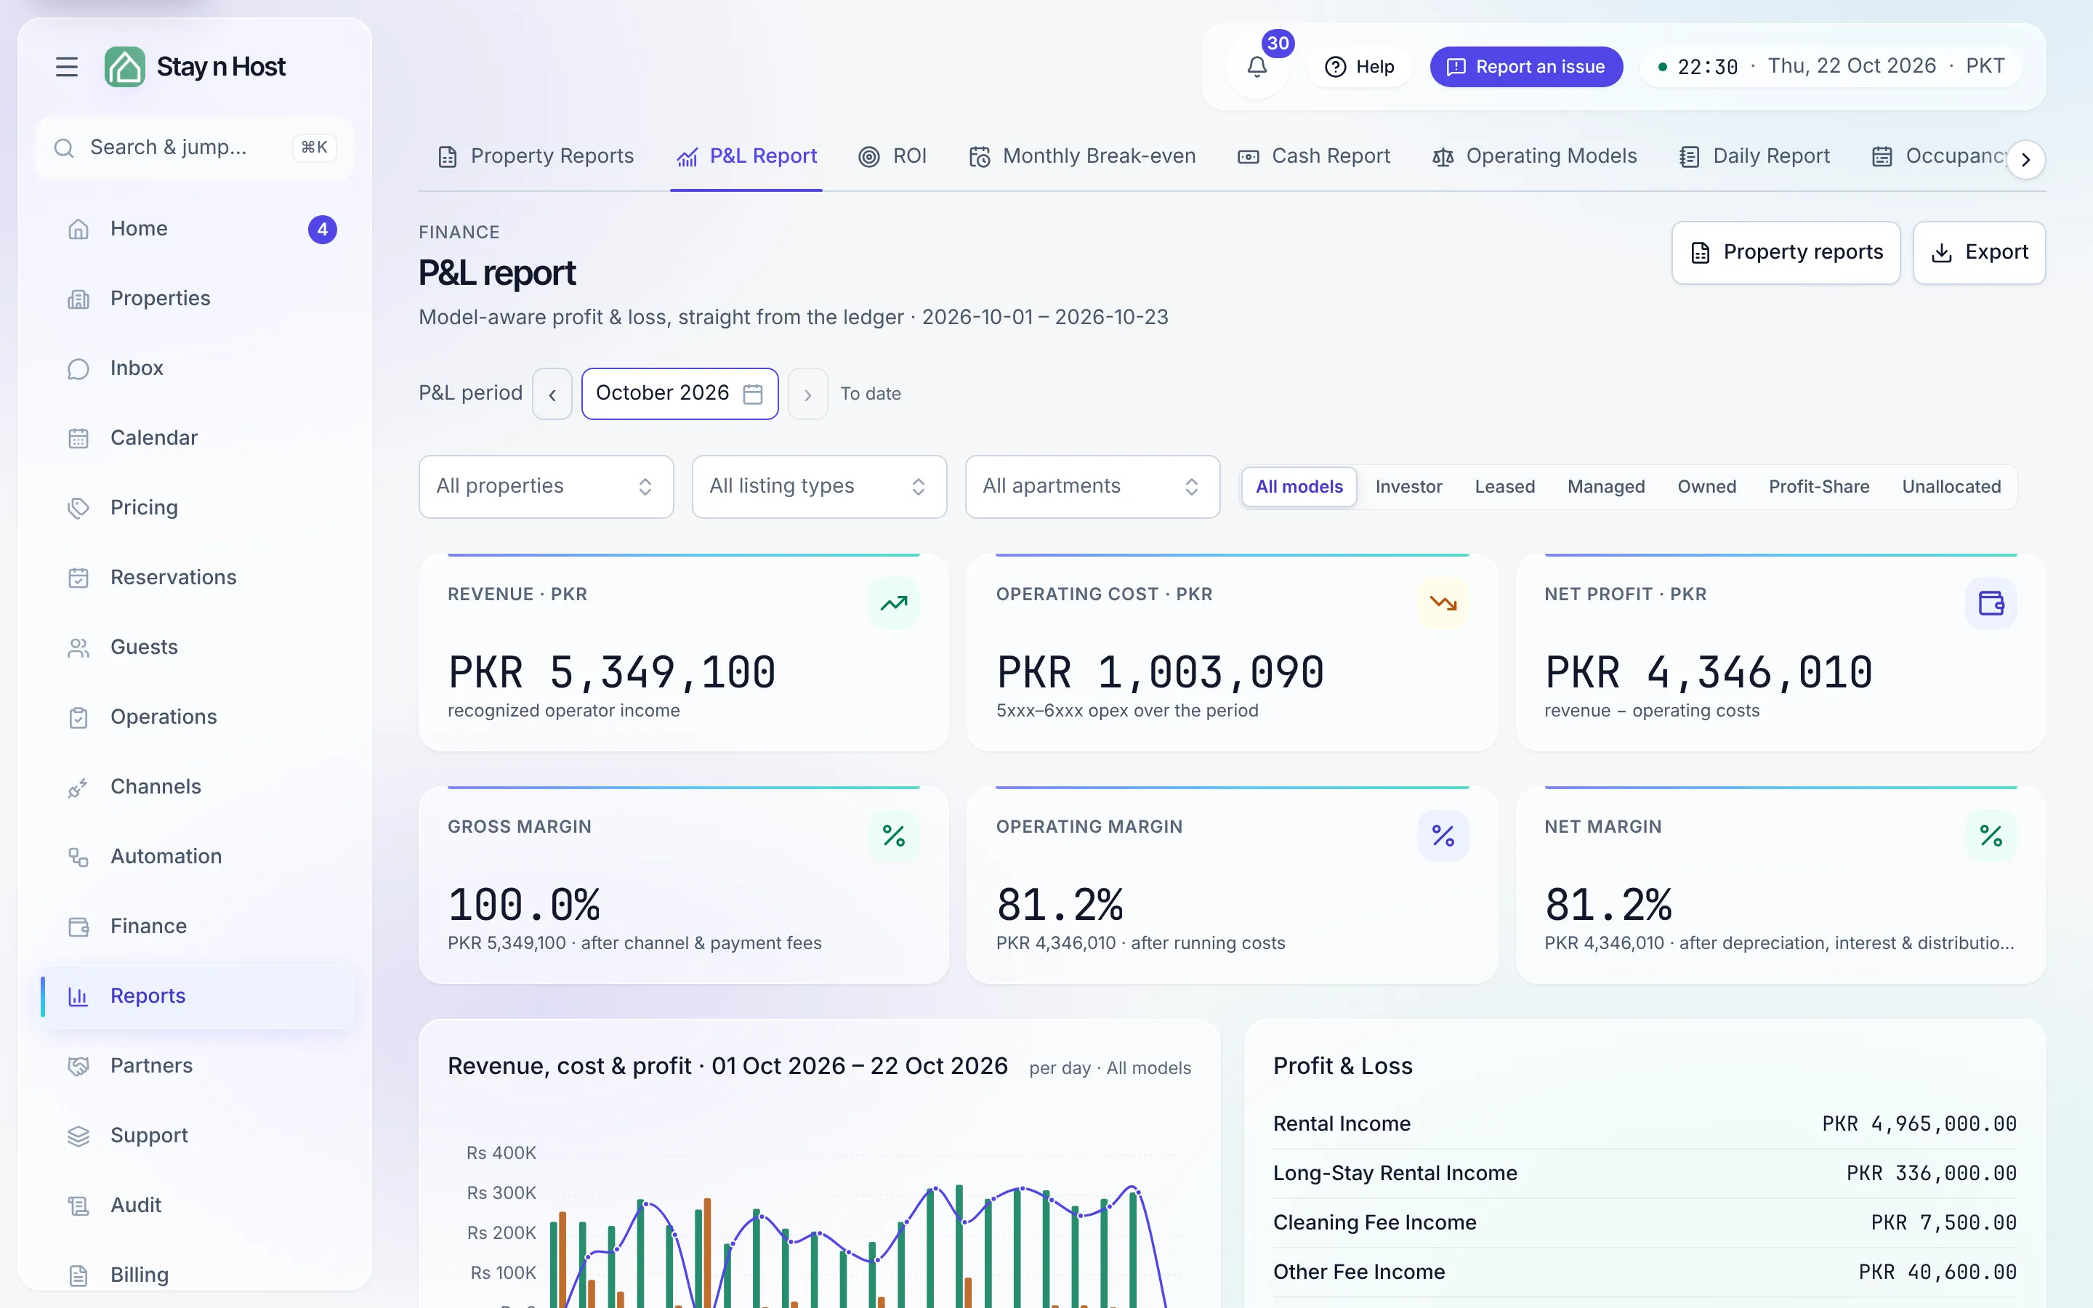Open notifications bell with 30 badge

click(1257, 67)
